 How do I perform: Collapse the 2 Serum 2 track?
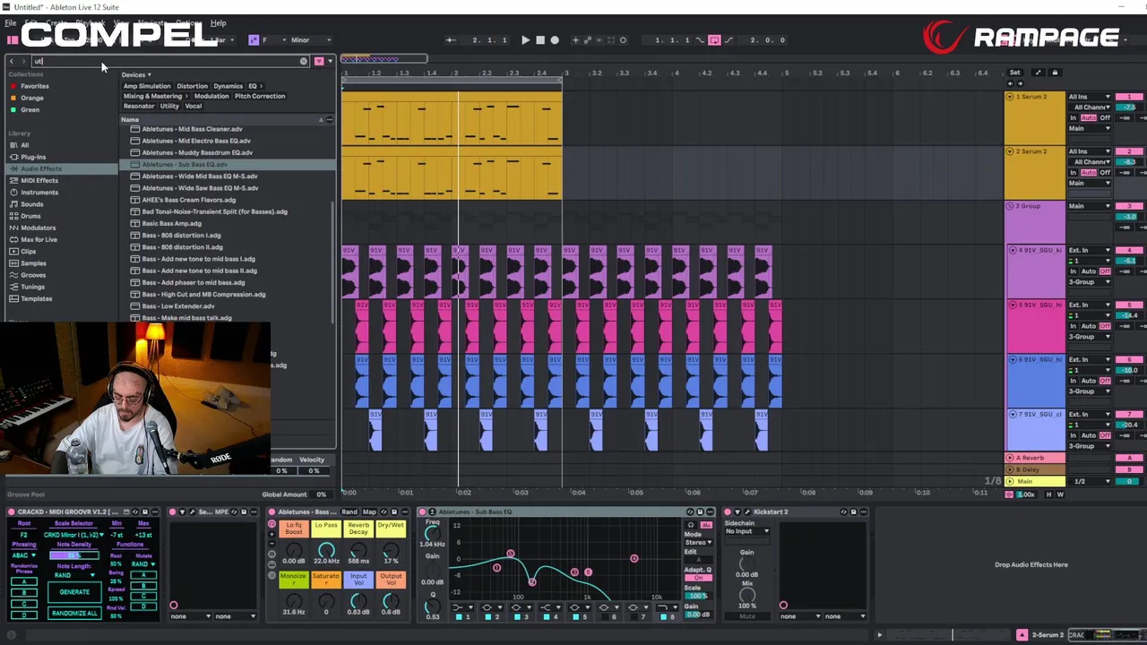click(x=1011, y=151)
